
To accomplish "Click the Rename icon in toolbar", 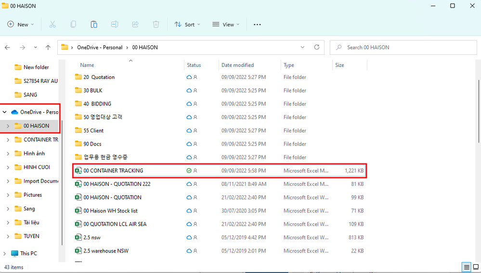I will [115, 24].
